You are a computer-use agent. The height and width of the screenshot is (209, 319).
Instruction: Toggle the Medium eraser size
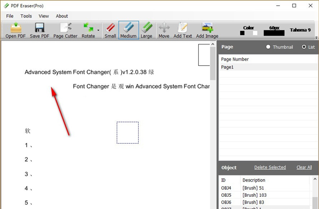(129, 30)
